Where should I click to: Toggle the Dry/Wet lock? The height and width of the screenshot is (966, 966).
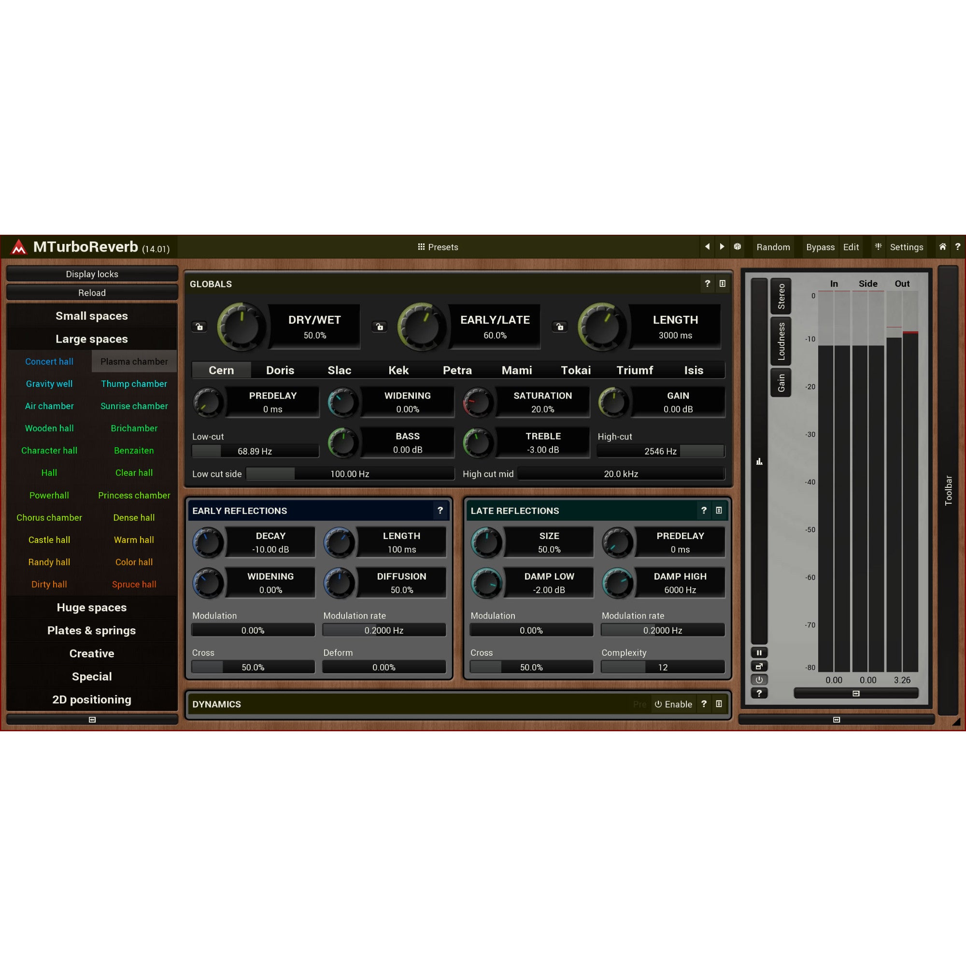tap(199, 327)
